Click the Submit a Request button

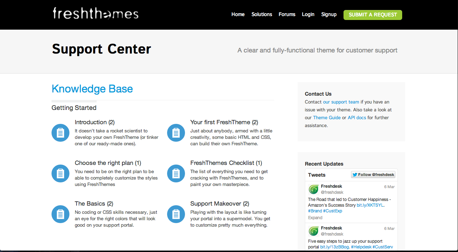373,15
